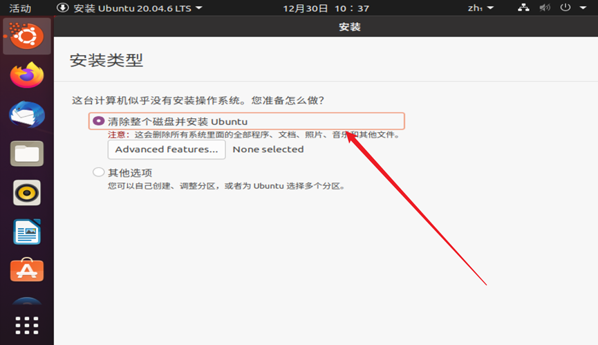Click the 'None selected' text
This screenshot has height=345, width=598.
point(268,149)
